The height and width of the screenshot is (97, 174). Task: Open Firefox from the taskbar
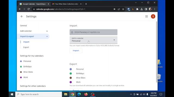click(x=86, y=94)
